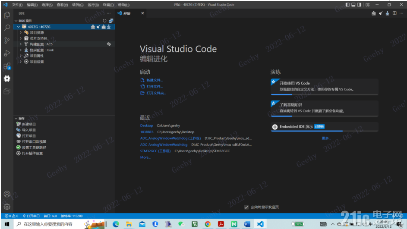This screenshot has height=229, width=407.
Task: Expand the 芯片支持包 tree node
Action: tap(21, 38)
